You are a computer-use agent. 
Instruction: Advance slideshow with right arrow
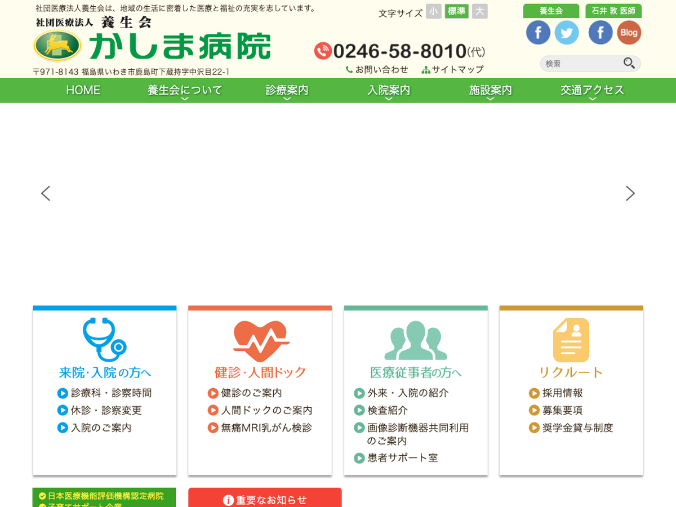630,194
